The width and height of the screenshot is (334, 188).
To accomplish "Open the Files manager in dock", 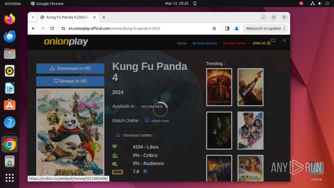I will (10, 54).
